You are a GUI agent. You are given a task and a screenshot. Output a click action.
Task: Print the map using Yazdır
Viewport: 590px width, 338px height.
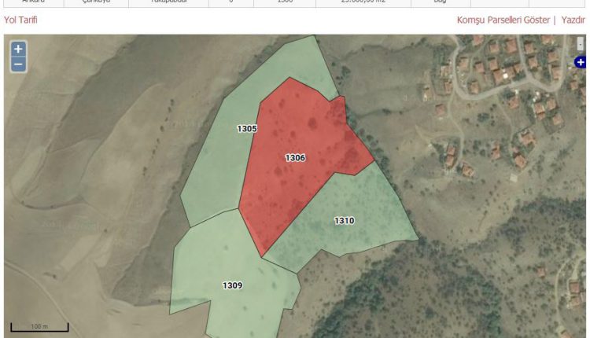pos(573,20)
